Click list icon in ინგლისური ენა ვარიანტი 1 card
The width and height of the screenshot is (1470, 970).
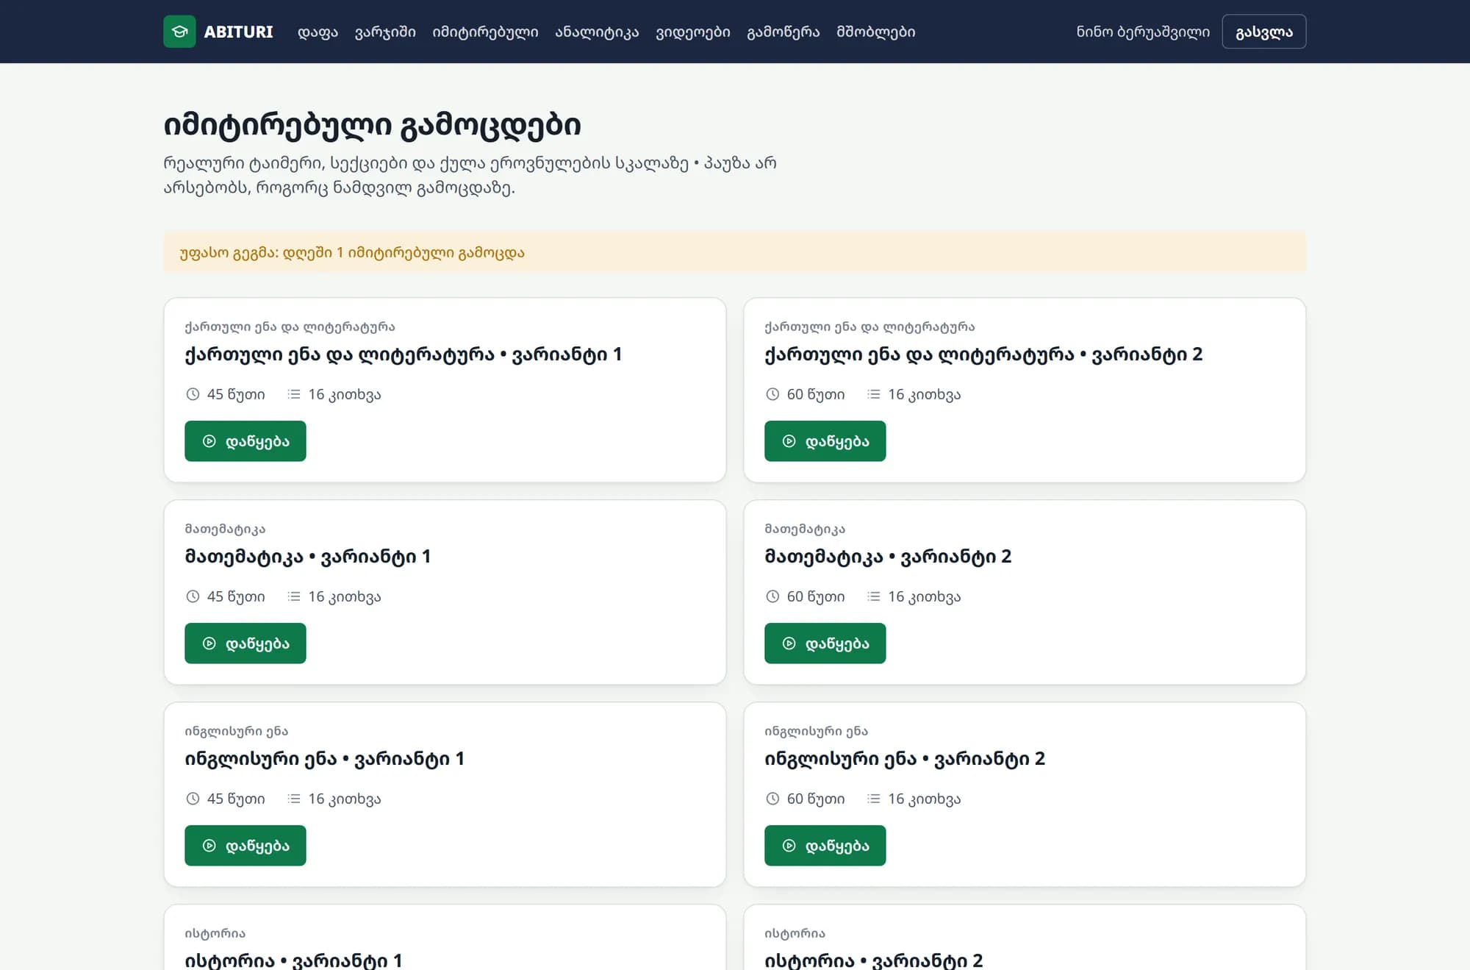[294, 799]
